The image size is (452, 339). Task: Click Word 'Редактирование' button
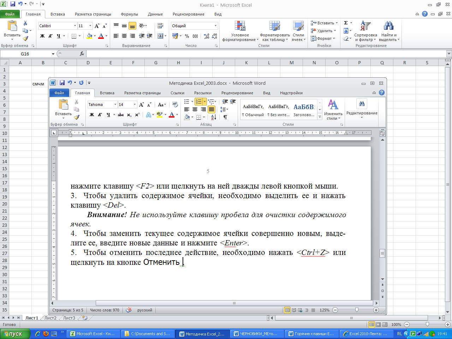[362, 108]
